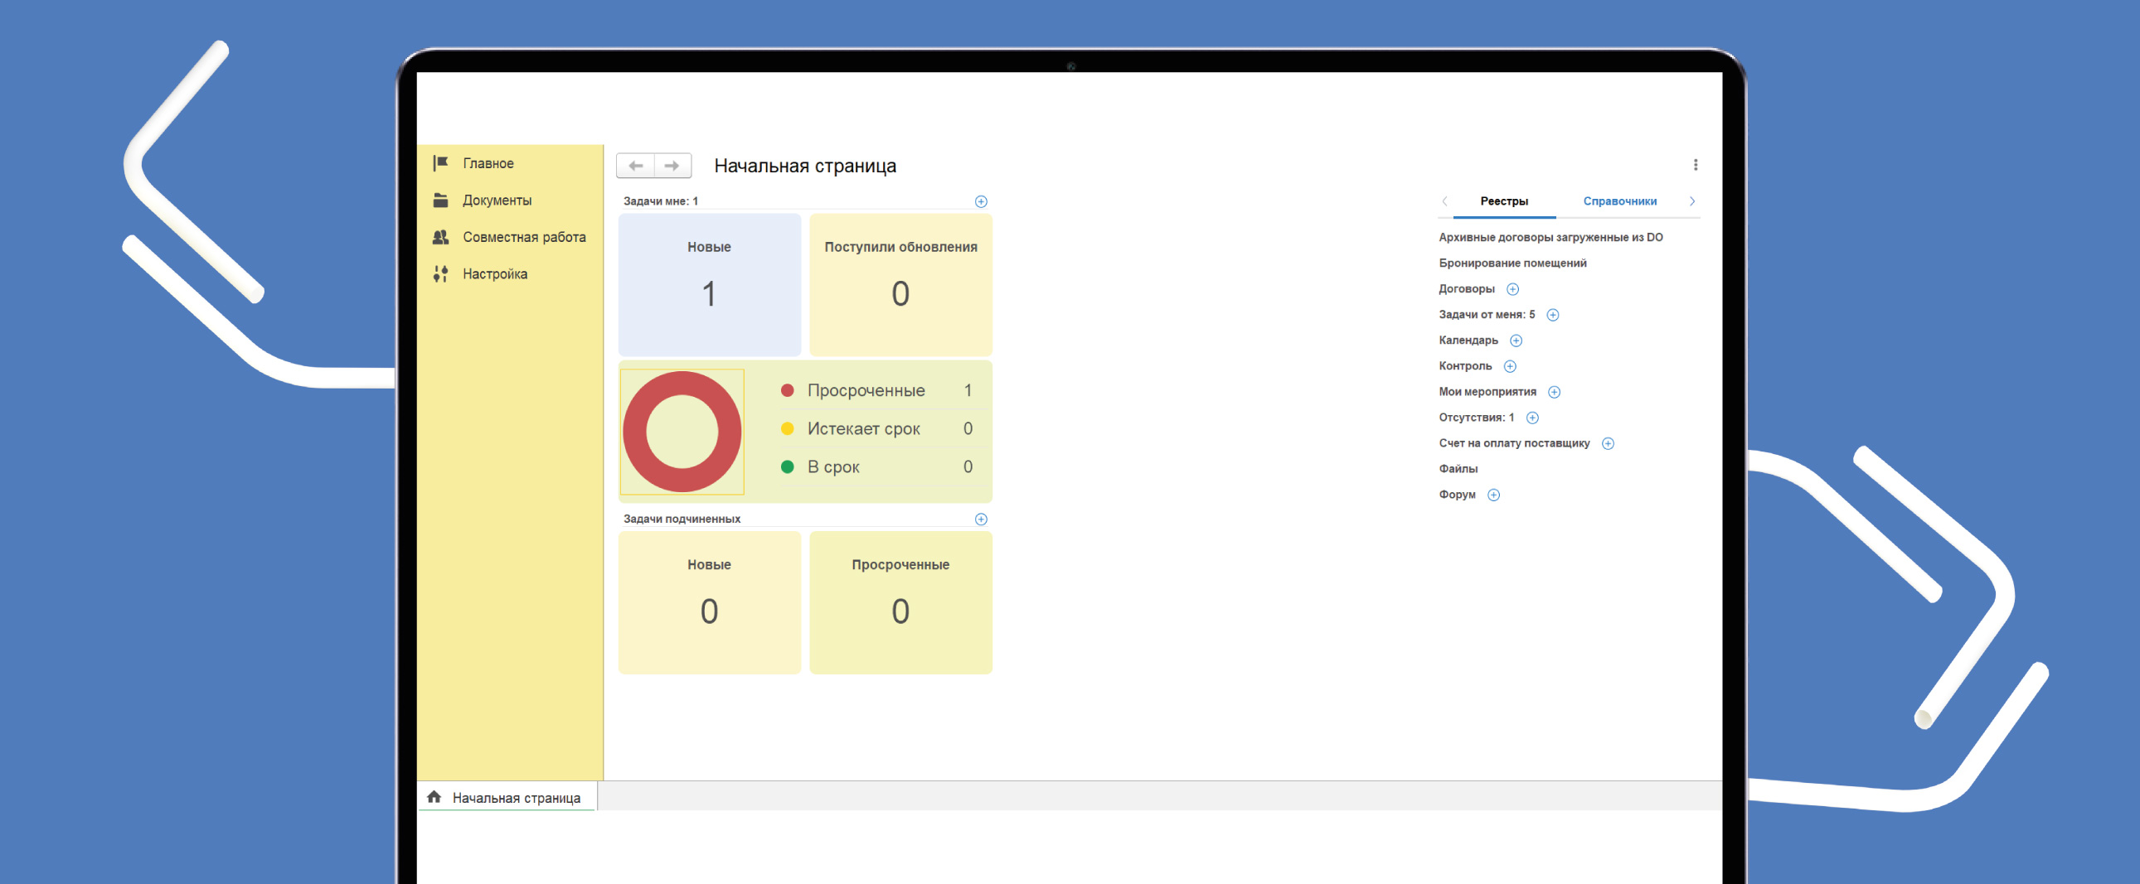Click the home icon in bottom tab
This screenshot has width=2140, height=884.
pyautogui.click(x=434, y=798)
